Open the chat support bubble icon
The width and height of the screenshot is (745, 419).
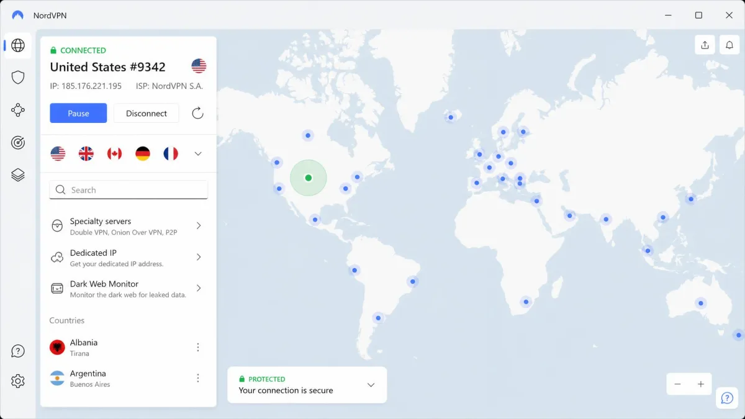click(x=727, y=398)
